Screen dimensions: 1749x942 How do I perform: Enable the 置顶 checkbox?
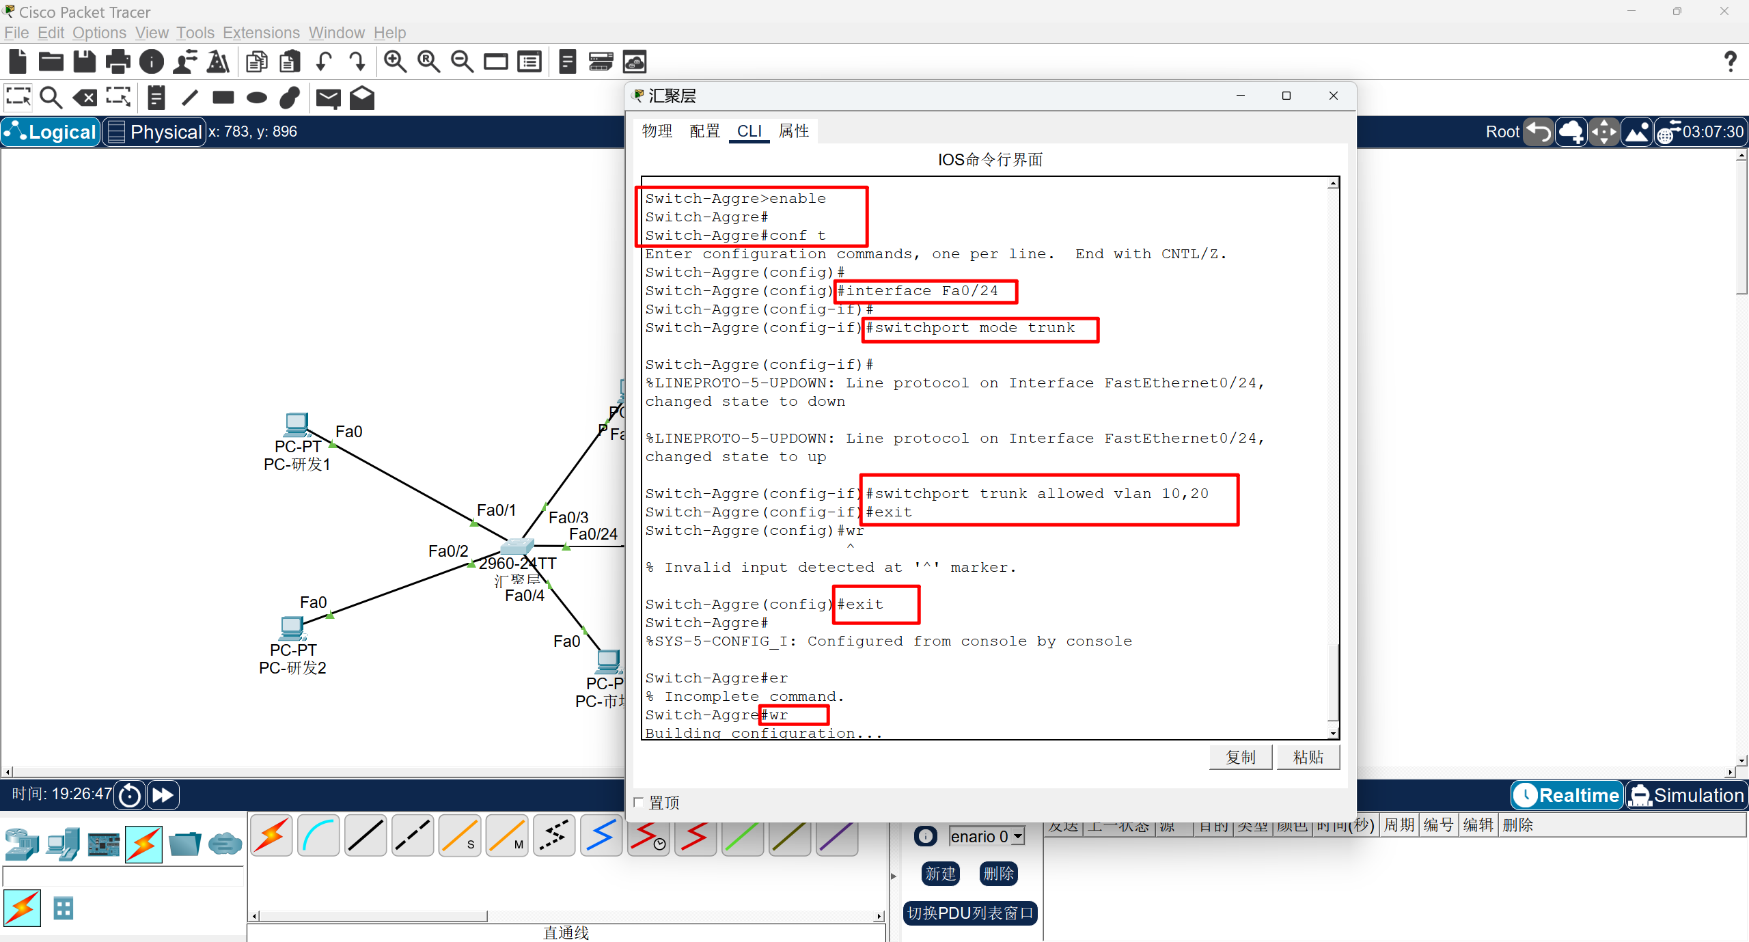[639, 802]
